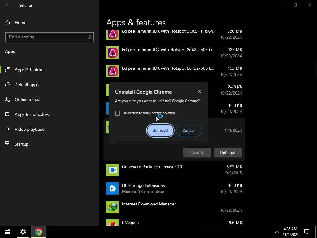Check 'Also delete your browsing data' checkbox

(118, 113)
